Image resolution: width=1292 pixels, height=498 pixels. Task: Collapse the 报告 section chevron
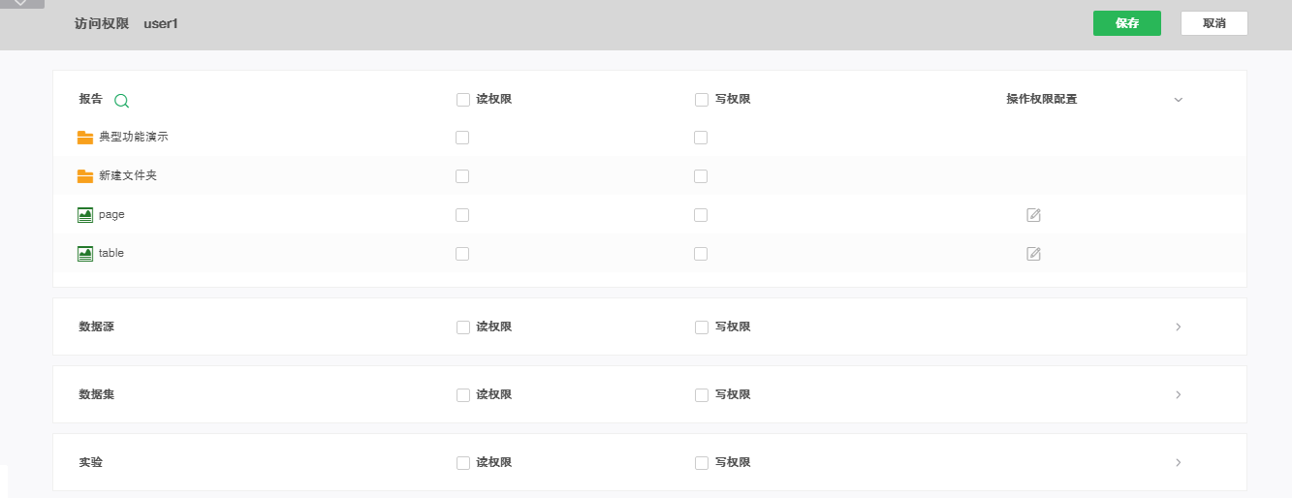[1179, 100]
